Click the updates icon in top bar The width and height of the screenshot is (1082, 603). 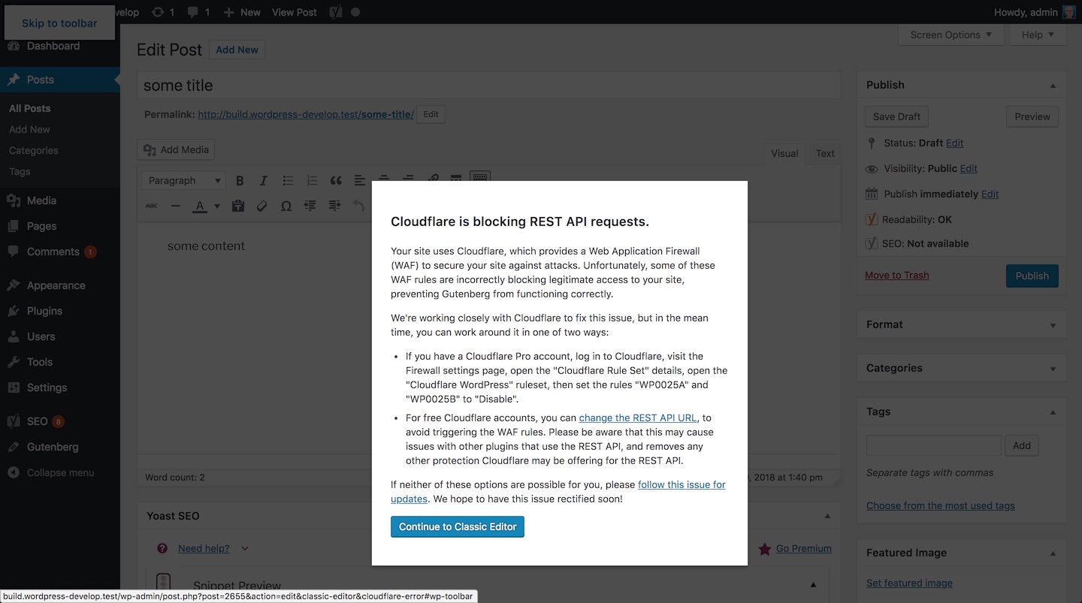(157, 12)
